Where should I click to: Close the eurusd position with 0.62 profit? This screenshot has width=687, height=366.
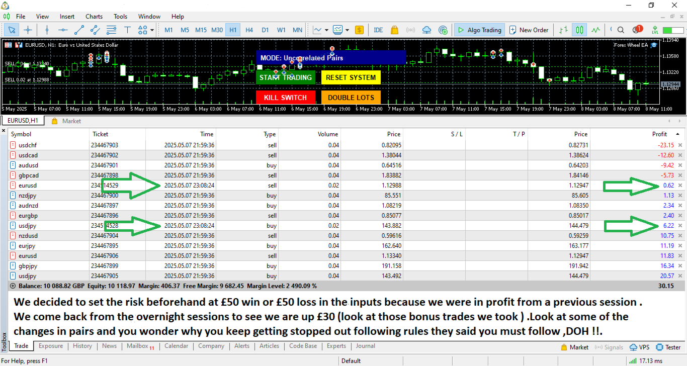680,186
